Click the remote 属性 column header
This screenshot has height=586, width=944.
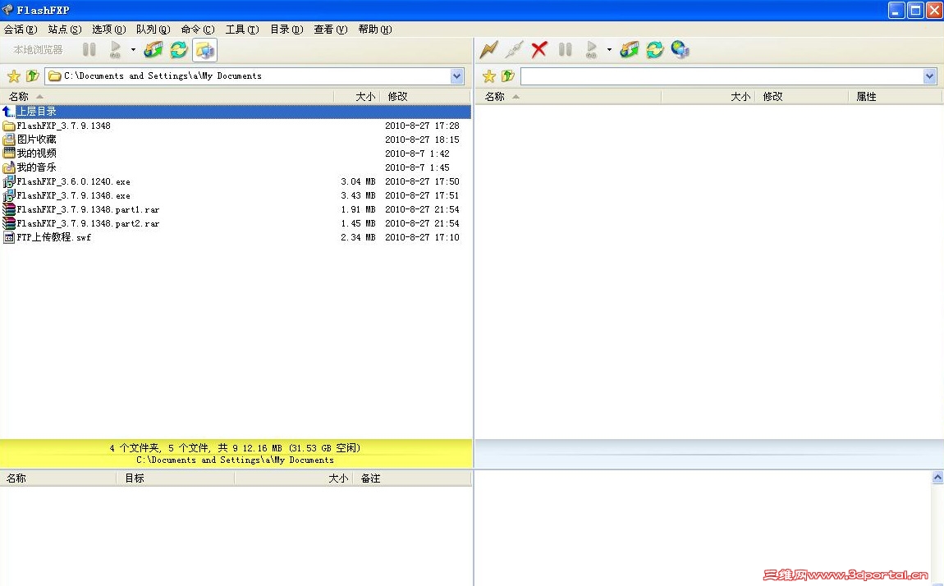tap(894, 96)
